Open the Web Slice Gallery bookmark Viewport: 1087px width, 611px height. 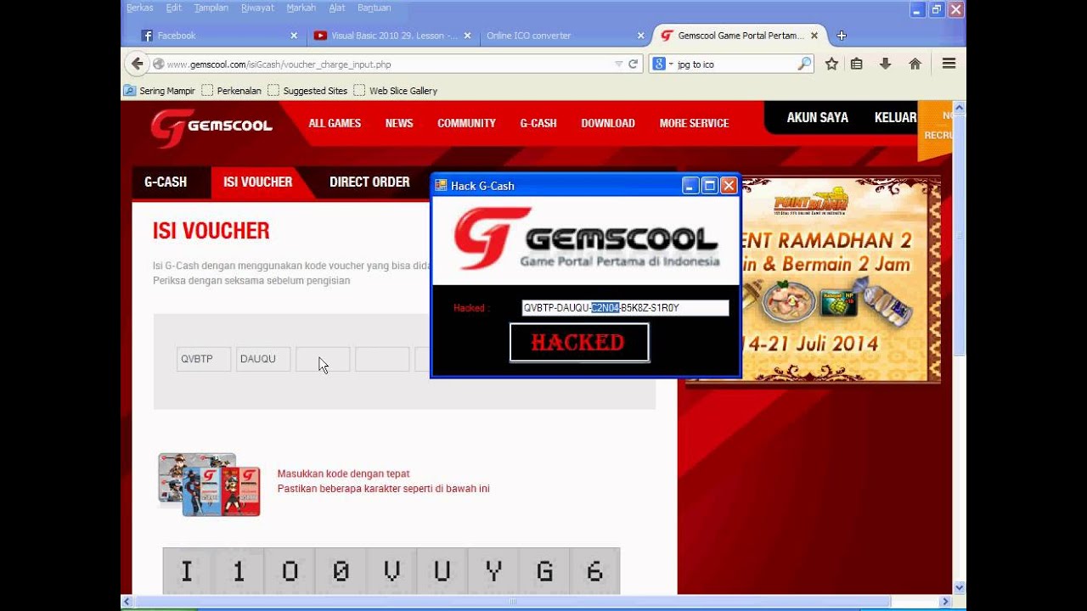pyautogui.click(x=396, y=91)
